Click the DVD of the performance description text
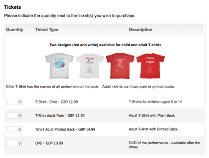The width and height of the screenshot is (209, 158). 165,145
